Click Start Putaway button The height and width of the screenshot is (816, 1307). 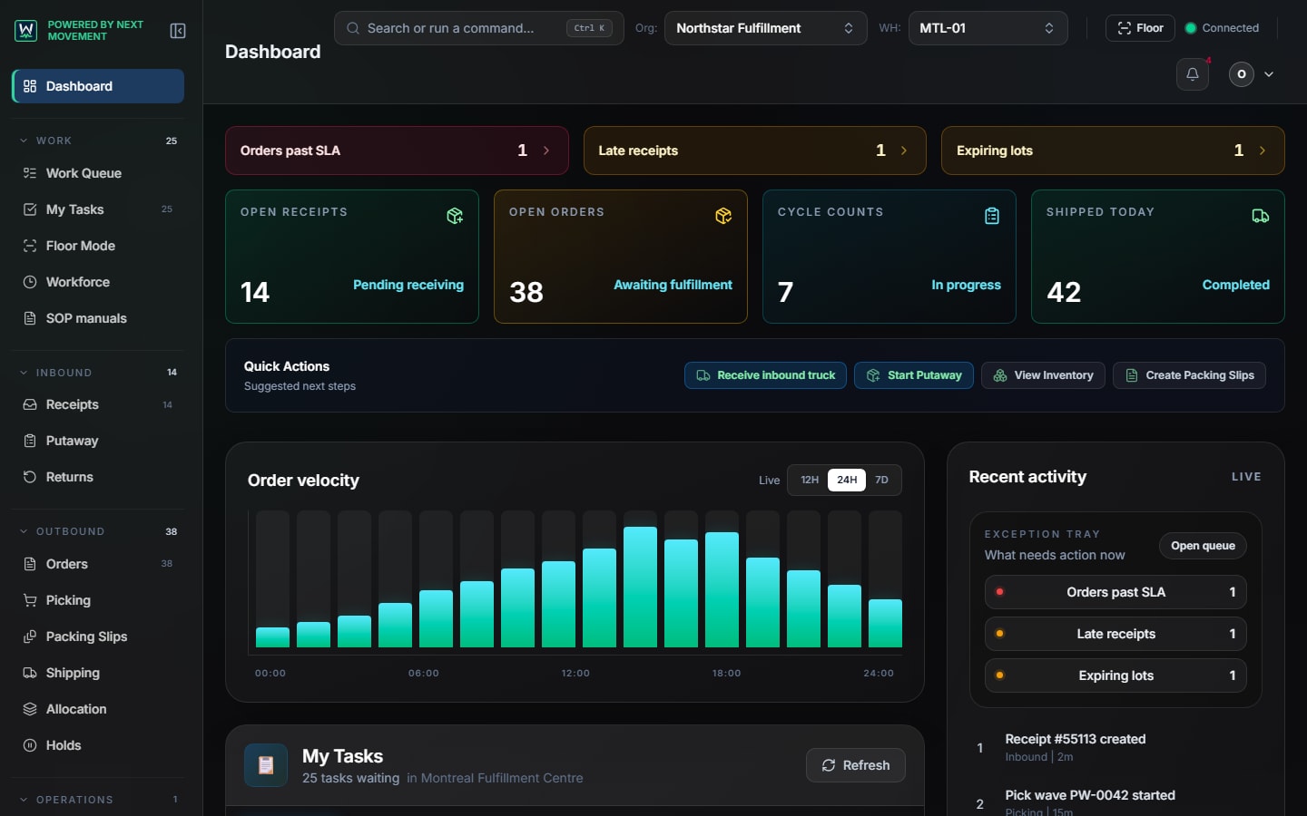coord(914,375)
